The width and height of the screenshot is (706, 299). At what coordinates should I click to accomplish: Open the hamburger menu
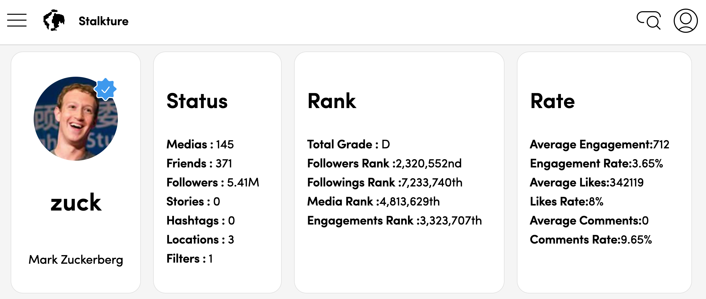click(17, 20)
